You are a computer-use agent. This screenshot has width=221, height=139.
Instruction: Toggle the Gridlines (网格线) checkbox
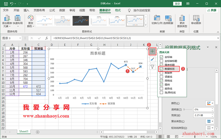coord(162,81)
